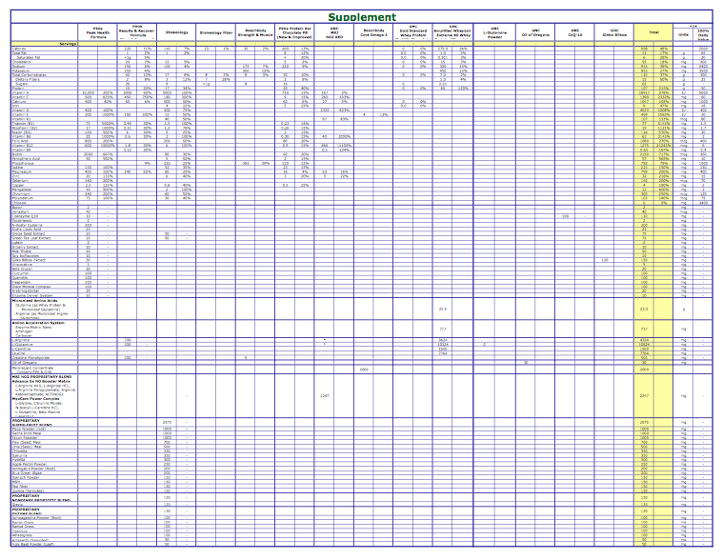This screenshot has height=560, width=722.
Task: Select the "Barley Grass" row label
Action: (x=23, y=522)
